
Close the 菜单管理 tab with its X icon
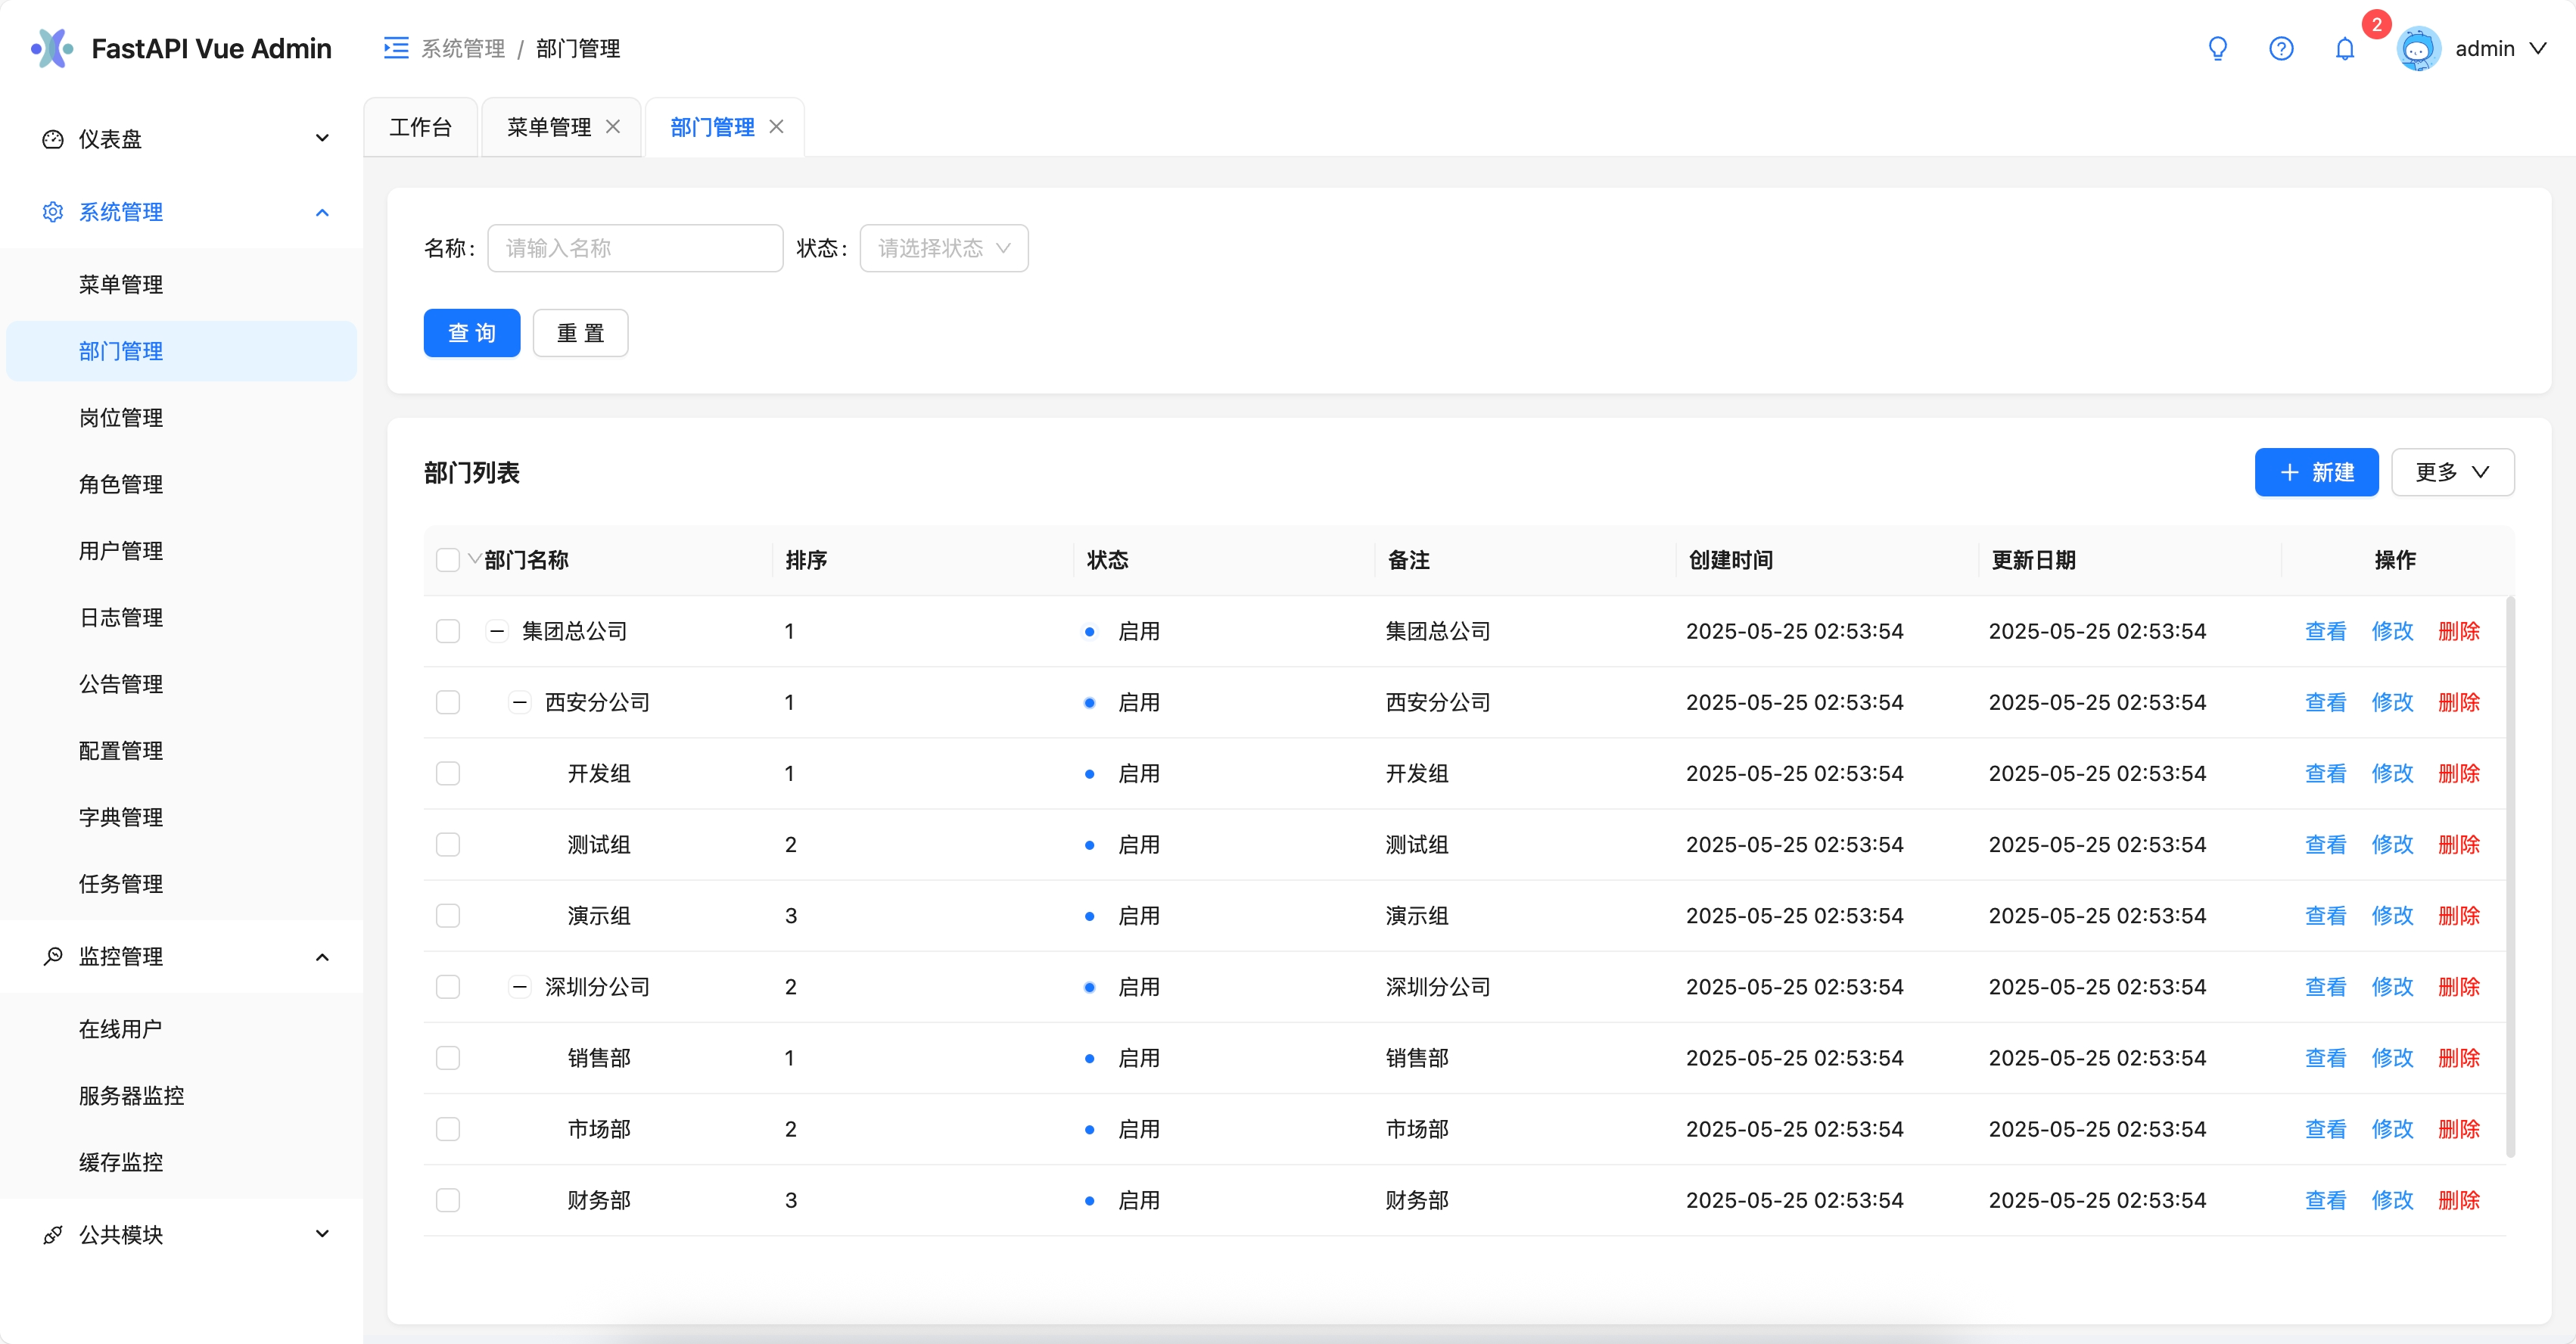(x=613, y=127)
